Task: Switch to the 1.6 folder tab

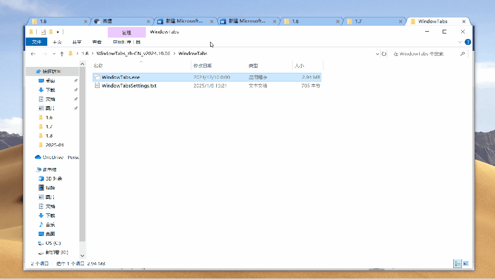Action: pos(311,22)
